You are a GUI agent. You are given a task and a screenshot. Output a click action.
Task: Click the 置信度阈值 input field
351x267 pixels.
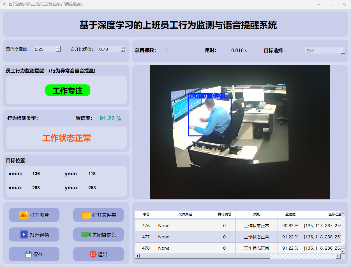pos(45,49)
